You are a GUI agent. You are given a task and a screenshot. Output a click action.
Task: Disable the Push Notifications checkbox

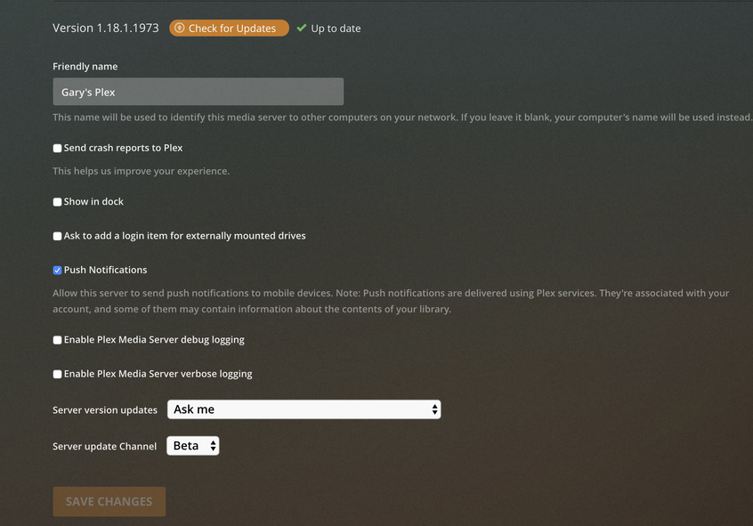pyautogui.click(x=57, y=271)
